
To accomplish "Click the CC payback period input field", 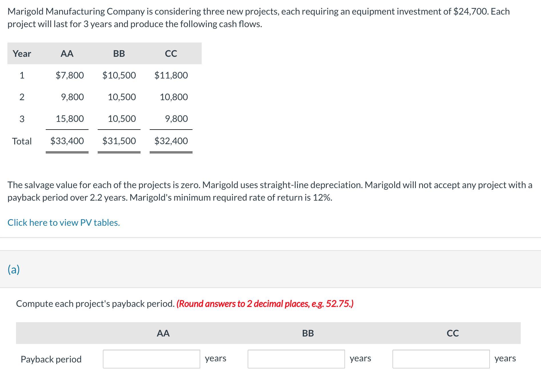I will coord(441,359).
